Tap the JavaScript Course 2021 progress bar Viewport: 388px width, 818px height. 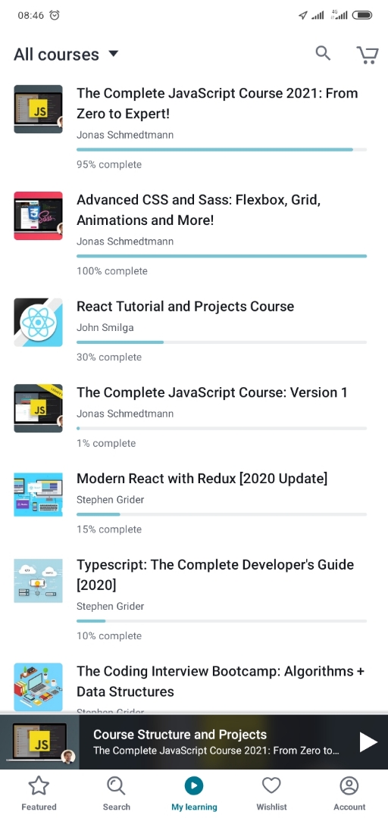pyautogui.click(x=221, y=150)
